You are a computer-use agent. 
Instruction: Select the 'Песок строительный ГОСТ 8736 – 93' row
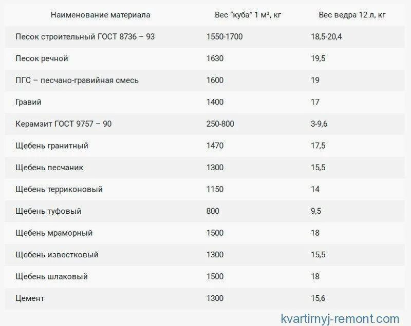click(x=204, y=36)
